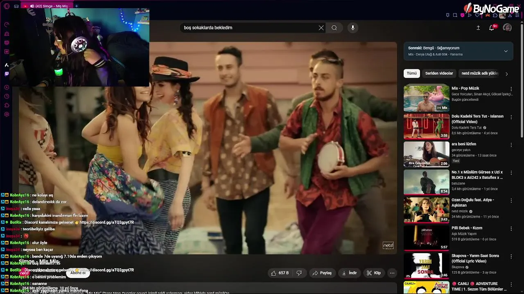Image resolution: width=524 pixels, height=294 pixels.
Task: Open options menu for ara beni lütfen
Action: [511, 145]
